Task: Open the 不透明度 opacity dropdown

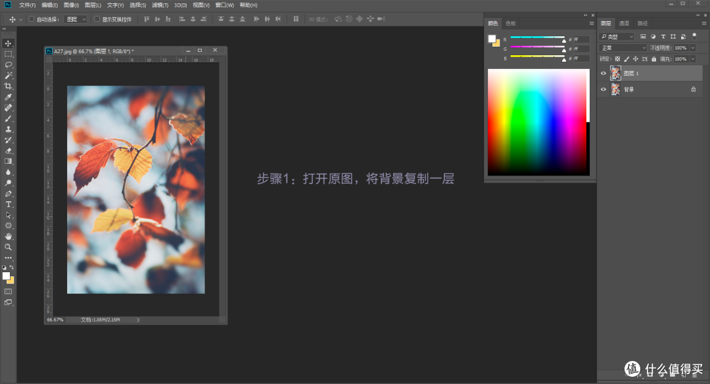Action: click(x=693, y=48)
